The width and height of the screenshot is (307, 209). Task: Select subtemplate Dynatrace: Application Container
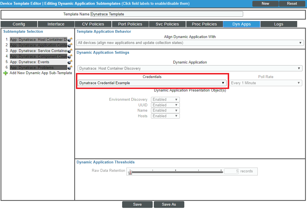point(38,45)
